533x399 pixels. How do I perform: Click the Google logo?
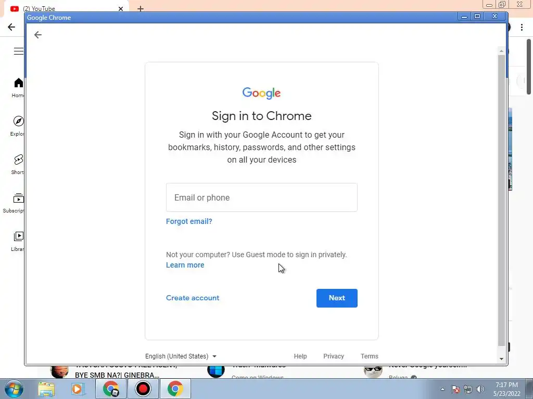point(261,93)
